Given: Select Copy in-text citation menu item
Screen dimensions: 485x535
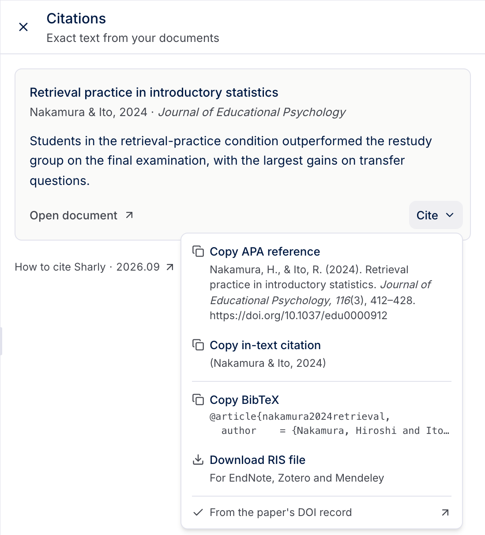Looking at the screenshot, I should tap(322, 354).
